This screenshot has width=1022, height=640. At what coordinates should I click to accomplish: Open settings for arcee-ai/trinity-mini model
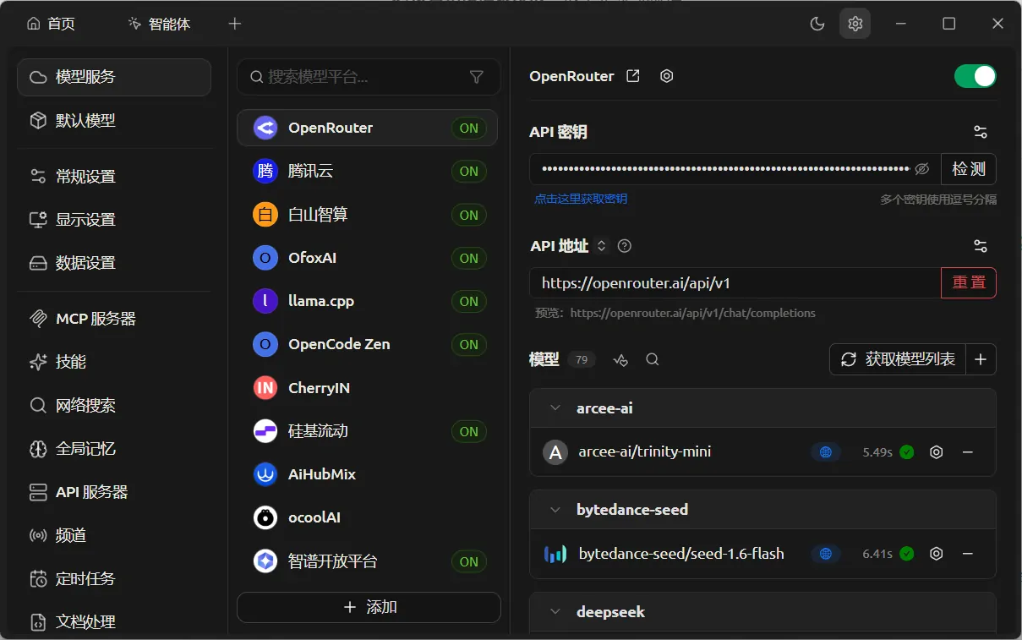936,452
